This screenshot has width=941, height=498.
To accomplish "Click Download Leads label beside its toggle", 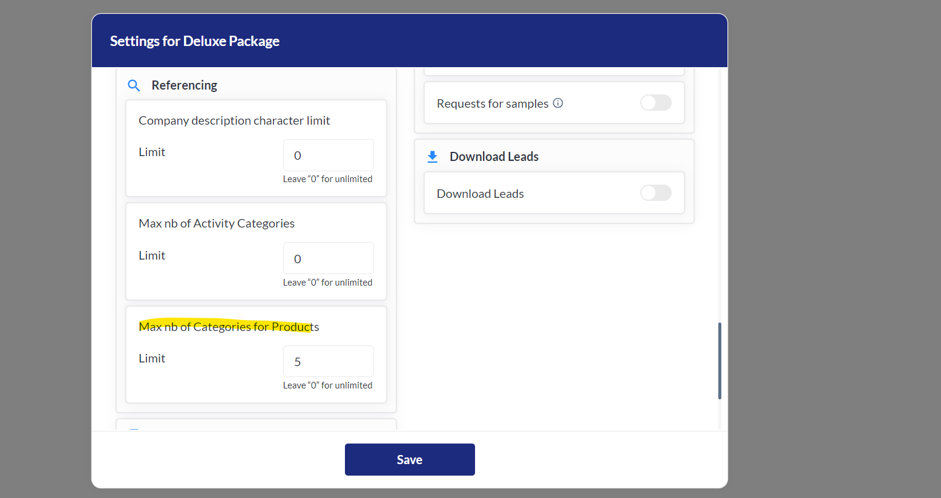I will pos(480,194).
